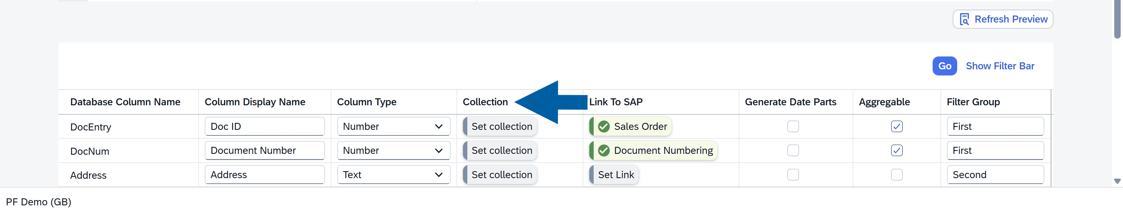Open Set collection for the Address row

[x=501, y=175]
